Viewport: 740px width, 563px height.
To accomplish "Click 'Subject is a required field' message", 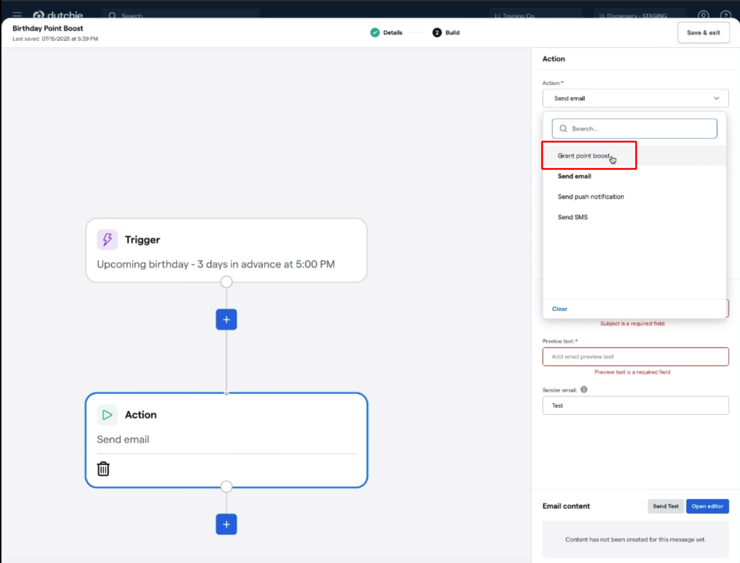I will (632, 323).
